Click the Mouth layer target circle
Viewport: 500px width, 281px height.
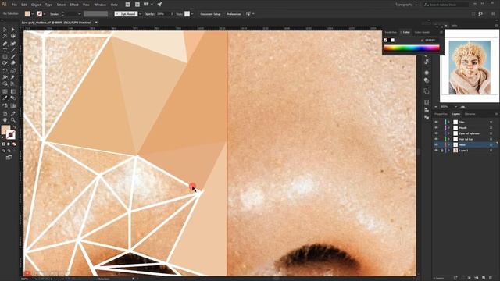pyautogui.click(x=491, y=128)
